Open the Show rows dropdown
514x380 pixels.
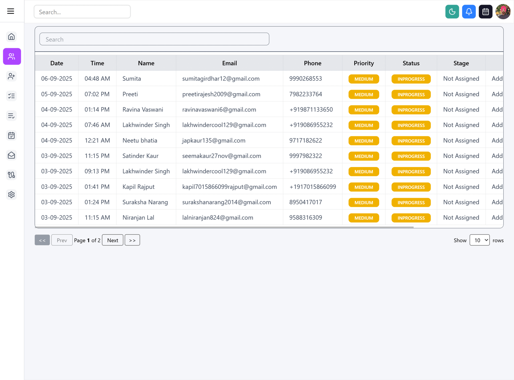[x=479, y=240]
